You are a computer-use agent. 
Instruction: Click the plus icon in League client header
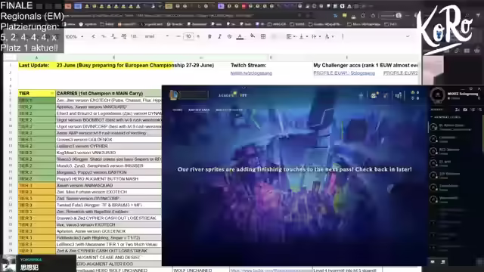[x=361, y=96]
